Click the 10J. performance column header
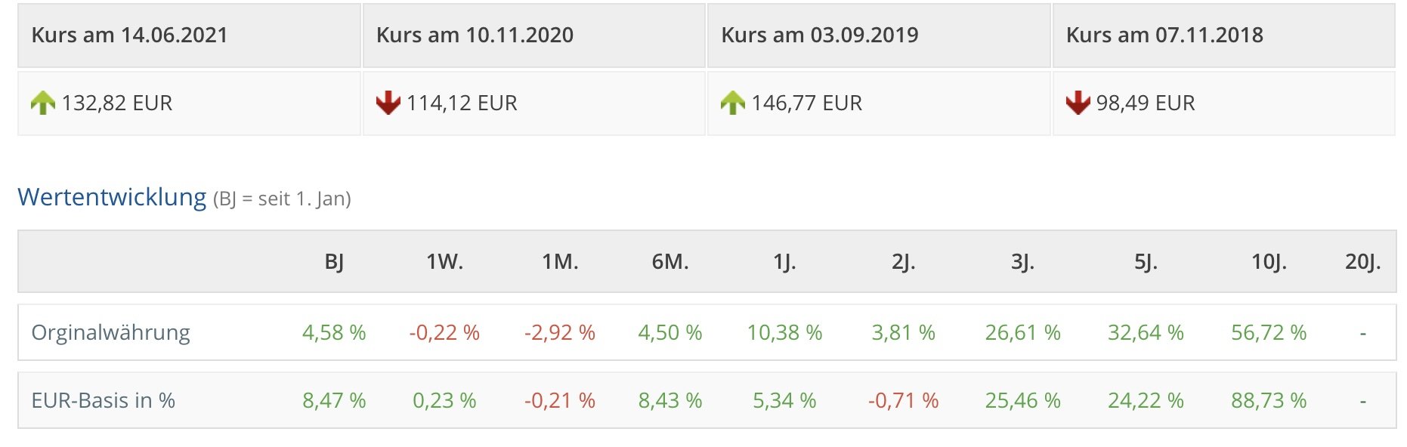 click(1268, 262)
